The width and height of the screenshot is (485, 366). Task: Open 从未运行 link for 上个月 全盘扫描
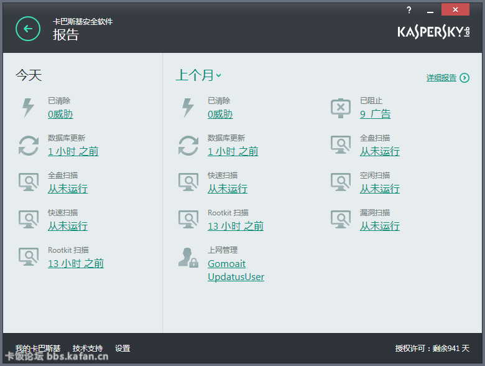380,151
